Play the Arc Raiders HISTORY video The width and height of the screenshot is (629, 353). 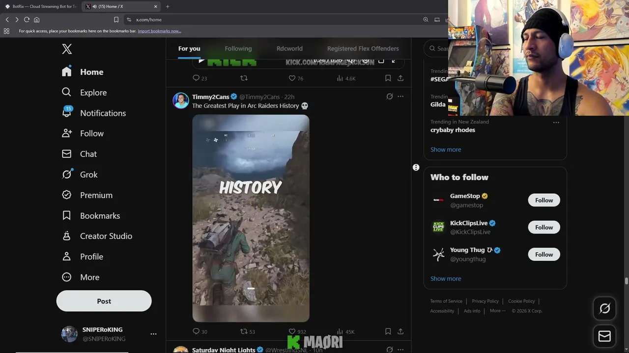pos(251,218)
